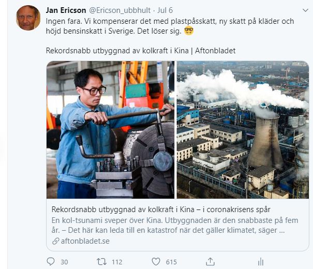The image size is (313, 269).
Task: Open tweet analytics bar chart icon
Action: (261, 262)
